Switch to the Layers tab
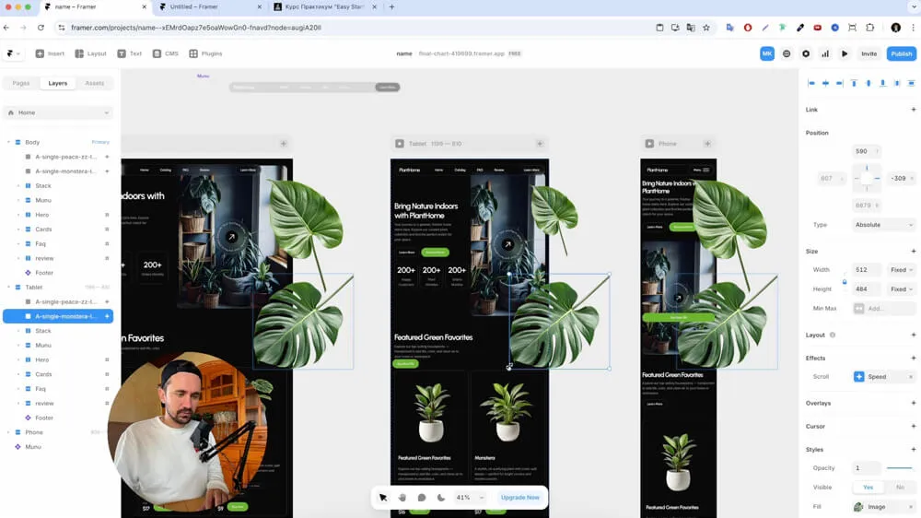The height and width of the screenshot is (518, 921). tap(57, 83)
